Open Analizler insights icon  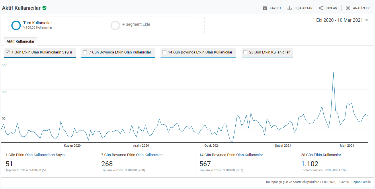tap(348, 8)
